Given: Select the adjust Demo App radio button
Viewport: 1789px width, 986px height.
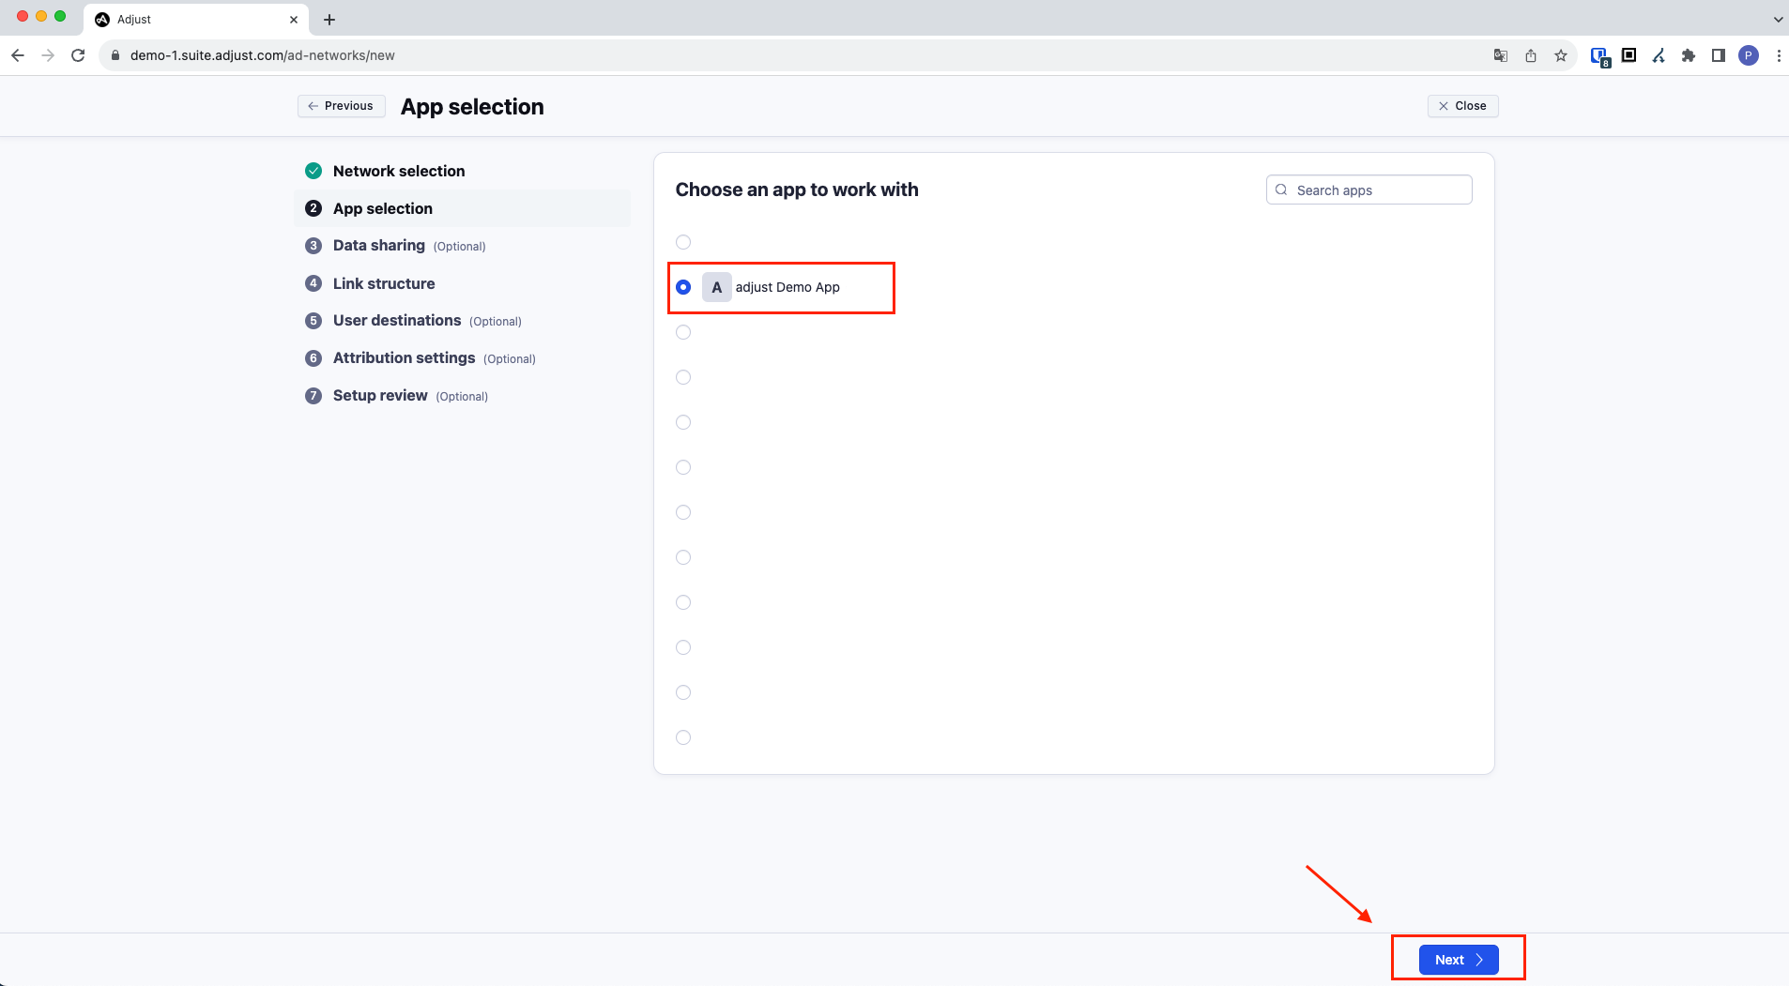Looking at the screenshot, I should [683, 287].
